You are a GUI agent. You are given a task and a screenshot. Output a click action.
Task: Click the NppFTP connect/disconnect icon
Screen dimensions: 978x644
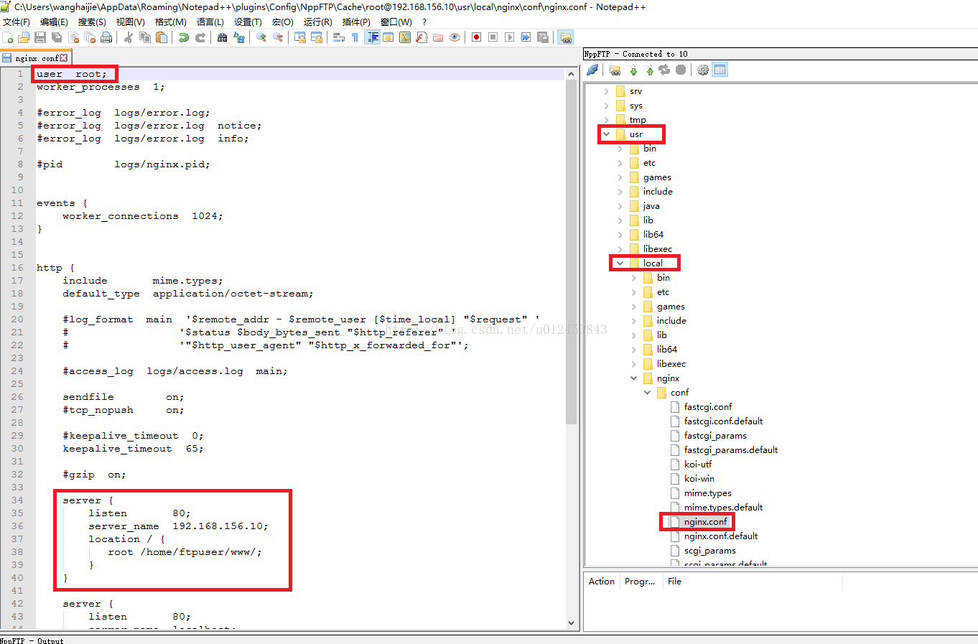[592, 70]
